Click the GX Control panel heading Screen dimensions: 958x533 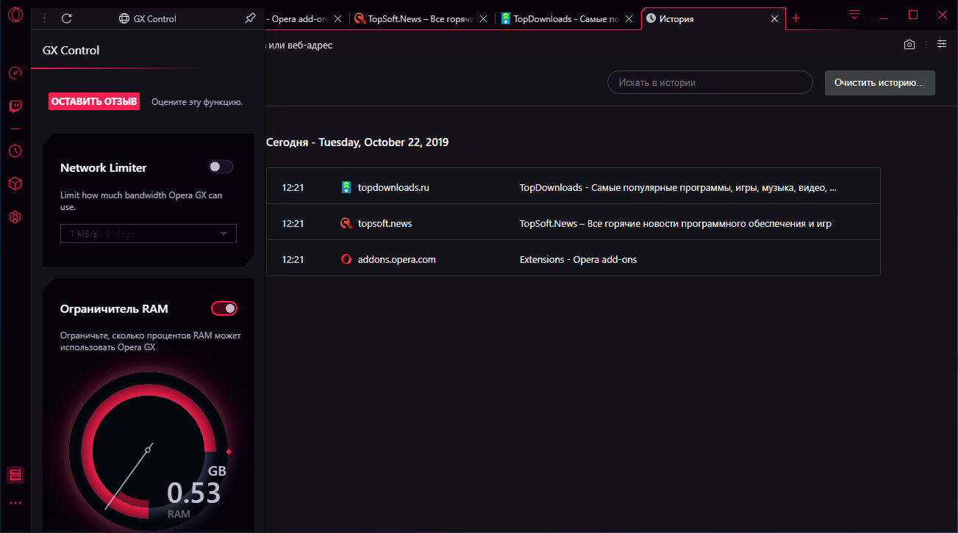(x=71, y=51)
